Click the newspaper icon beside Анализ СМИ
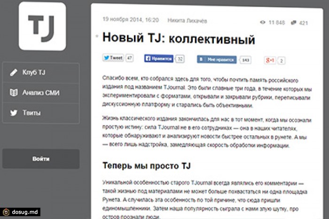 [14, 93]
